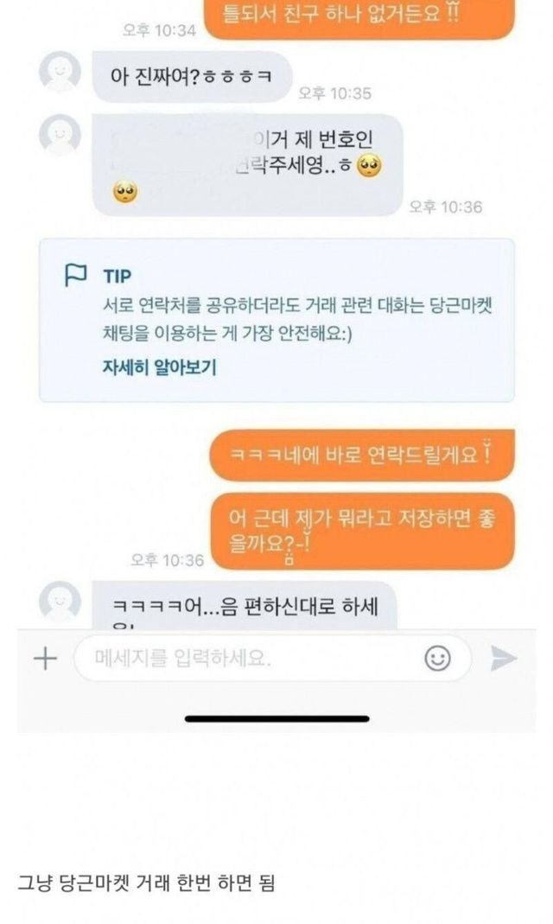Click the TIP flag icon

pos(75,275)
